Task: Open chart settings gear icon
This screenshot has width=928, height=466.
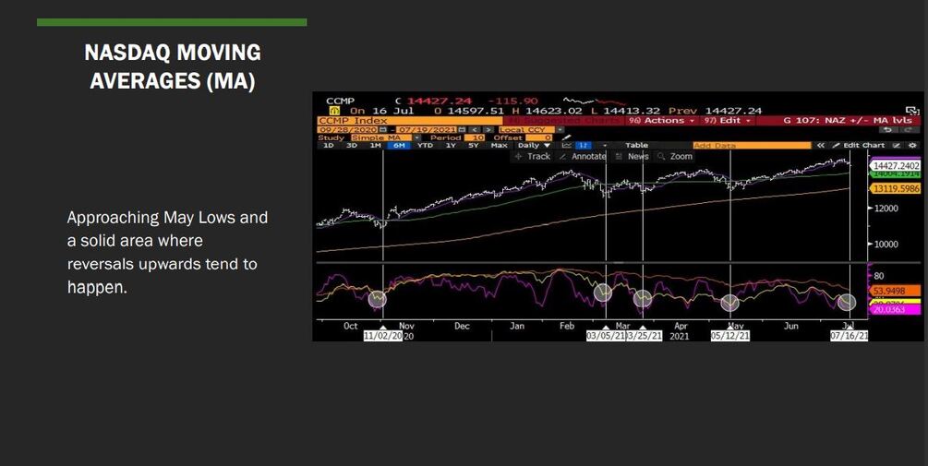Action: coord(912,145)
